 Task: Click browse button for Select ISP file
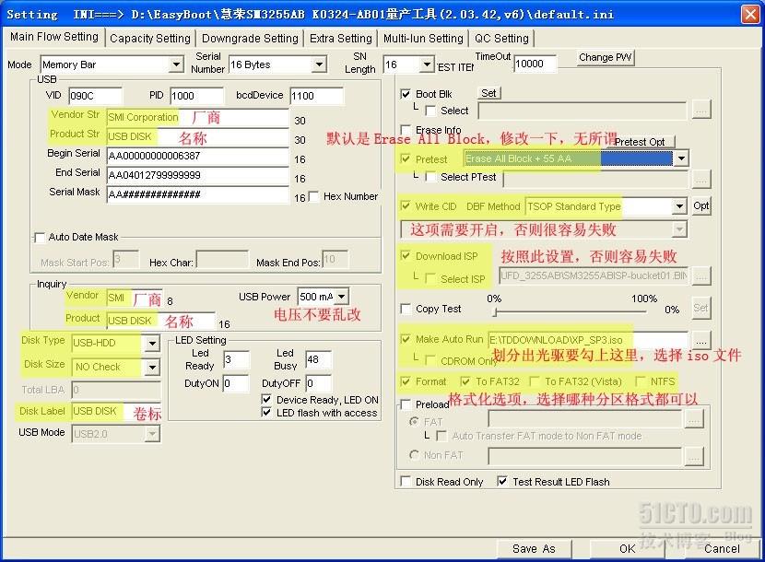point(701,275)
